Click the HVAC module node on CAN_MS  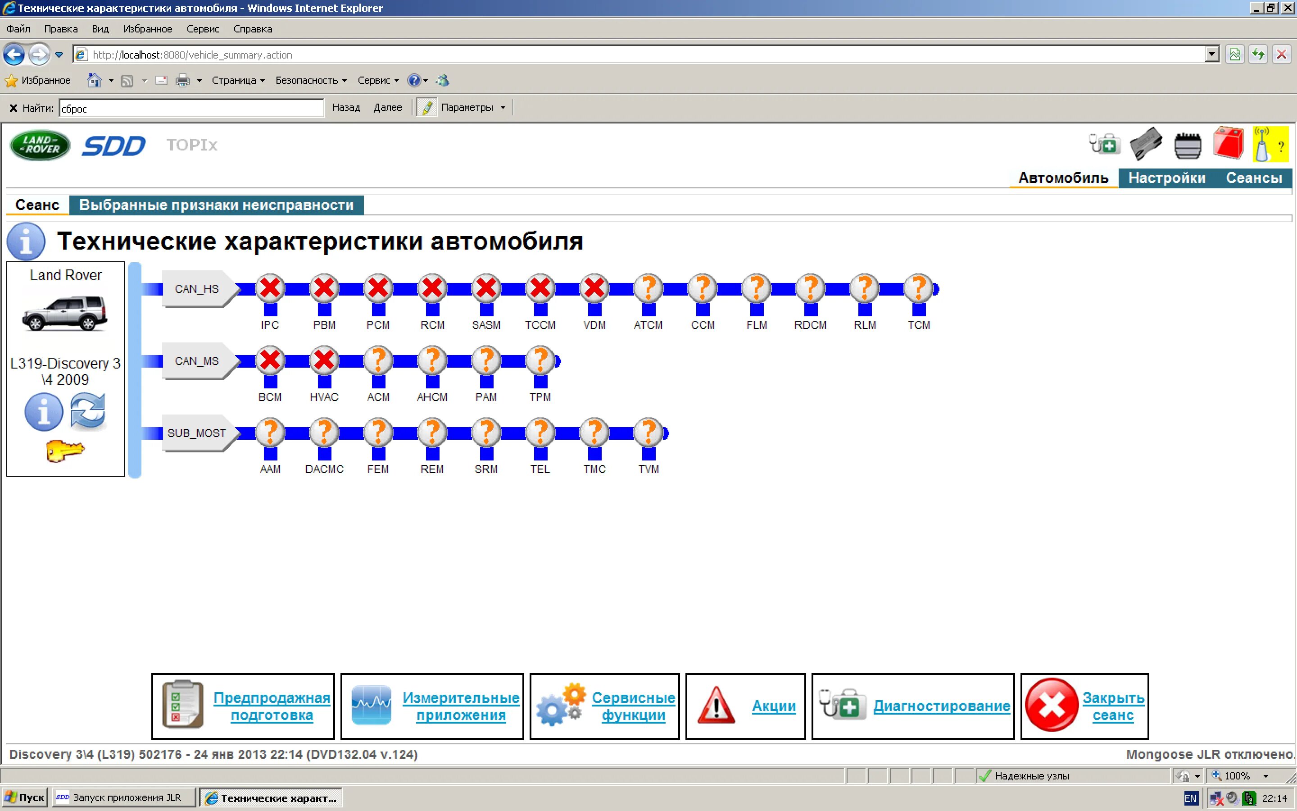tap(324, 360)
